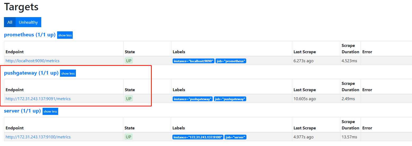Click Last Scrape header in pushgateway table
Image resolution: width=412 pixels, height=146 pixels.
click(305, 90)
